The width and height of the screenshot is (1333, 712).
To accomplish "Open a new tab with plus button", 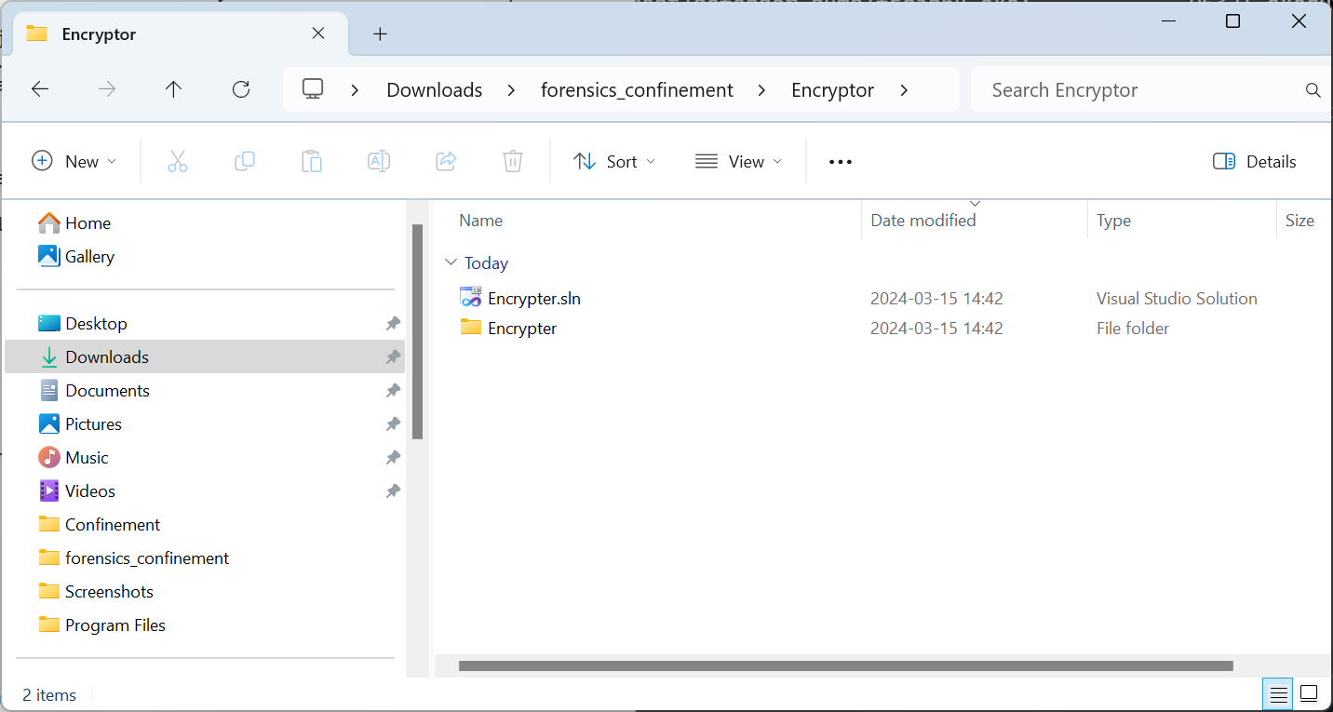I will click(x=380, y=34).
